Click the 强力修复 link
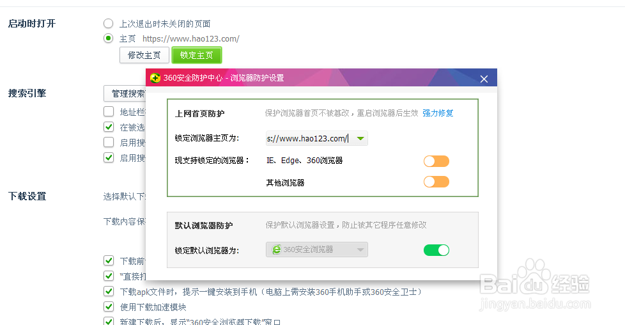Viewport: 625px width, 325px height. click(x=438, y=113)
